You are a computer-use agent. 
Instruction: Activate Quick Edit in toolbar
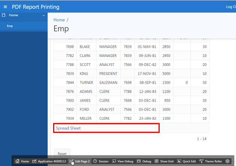pyautogui.click(x=186, y=161)
